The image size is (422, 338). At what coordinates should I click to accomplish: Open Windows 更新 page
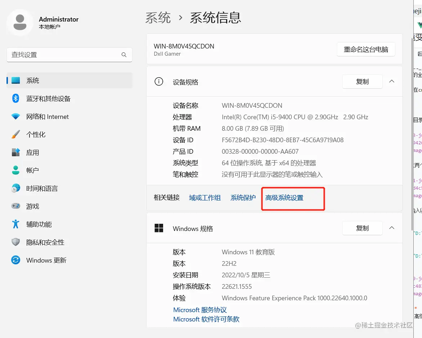[x=69, y=260]
